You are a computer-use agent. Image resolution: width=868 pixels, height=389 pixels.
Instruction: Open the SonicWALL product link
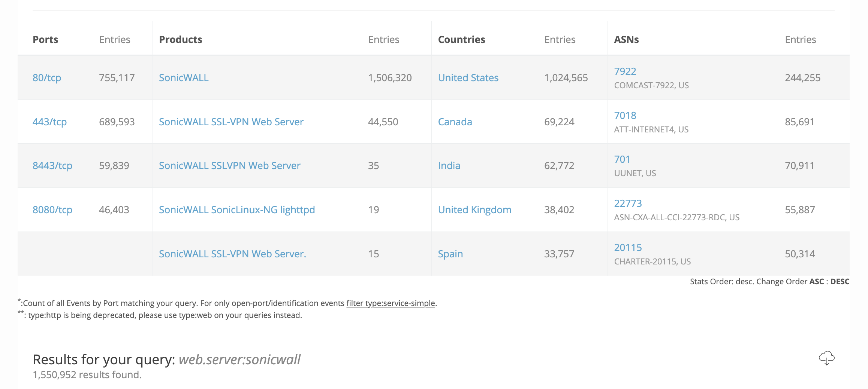(x=184, y=78)
